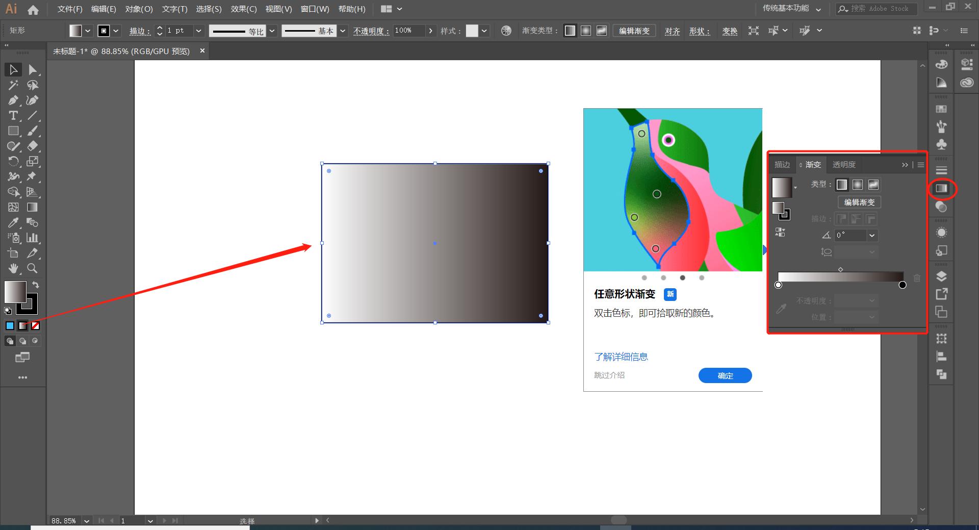
Task: Swap the fill and stroke colors
Action: tap(35, 285)
